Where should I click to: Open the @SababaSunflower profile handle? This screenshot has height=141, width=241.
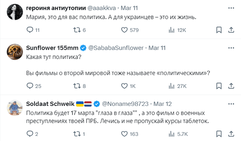pos(116,48)
